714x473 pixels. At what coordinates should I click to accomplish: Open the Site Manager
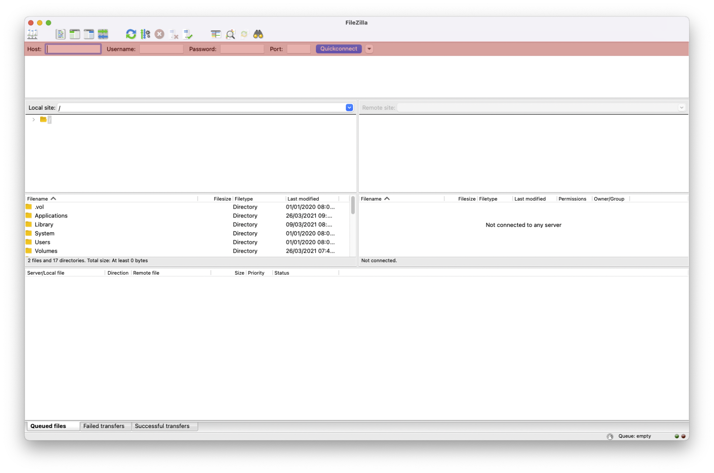pyautogui.click(x=33, y=34)
